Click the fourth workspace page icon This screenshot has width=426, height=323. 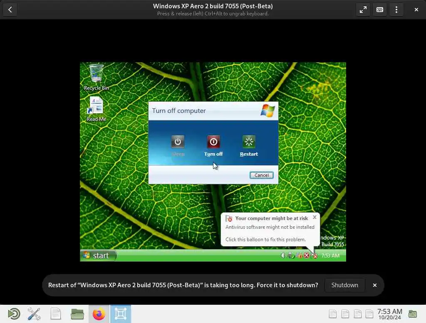tap(369, 314)
